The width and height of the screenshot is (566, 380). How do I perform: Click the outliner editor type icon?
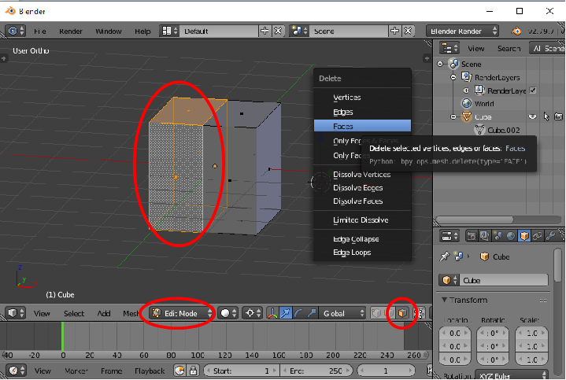[x=449, y=48]
